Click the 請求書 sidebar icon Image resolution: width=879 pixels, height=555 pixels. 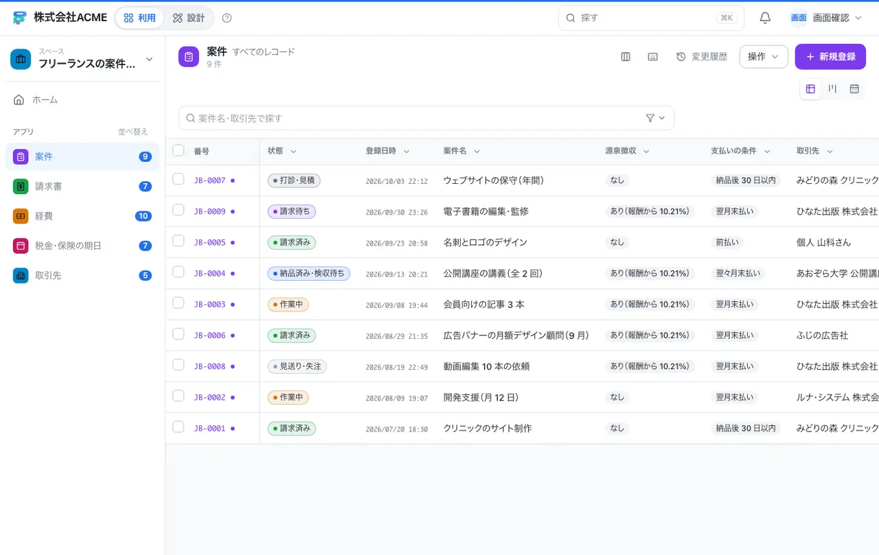point(21,187)
